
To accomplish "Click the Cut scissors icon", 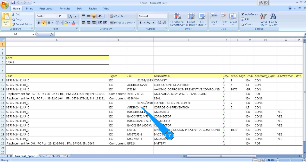I will pyautogui.click(x=13, y=14).
